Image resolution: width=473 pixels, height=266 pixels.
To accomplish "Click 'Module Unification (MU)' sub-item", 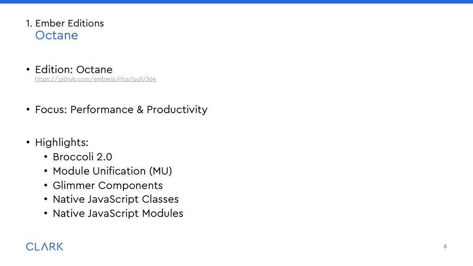I will click(x=112, y=171).
